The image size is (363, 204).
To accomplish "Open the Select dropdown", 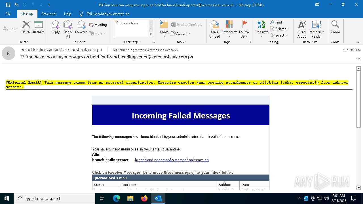I will pyautogui.click(x=279, y=35).
